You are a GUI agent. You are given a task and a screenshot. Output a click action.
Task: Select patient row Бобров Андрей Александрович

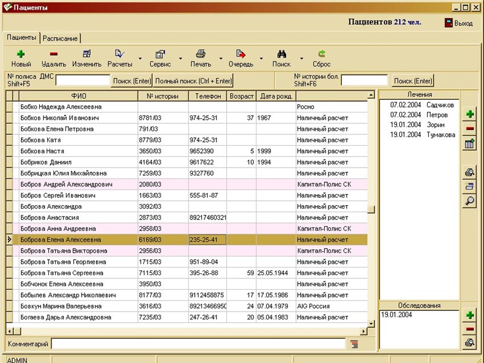187,185
